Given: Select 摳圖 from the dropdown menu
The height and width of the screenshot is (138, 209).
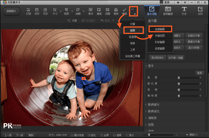Looking at the screenshot, I should pyautogui.click(x=132, y=30).
